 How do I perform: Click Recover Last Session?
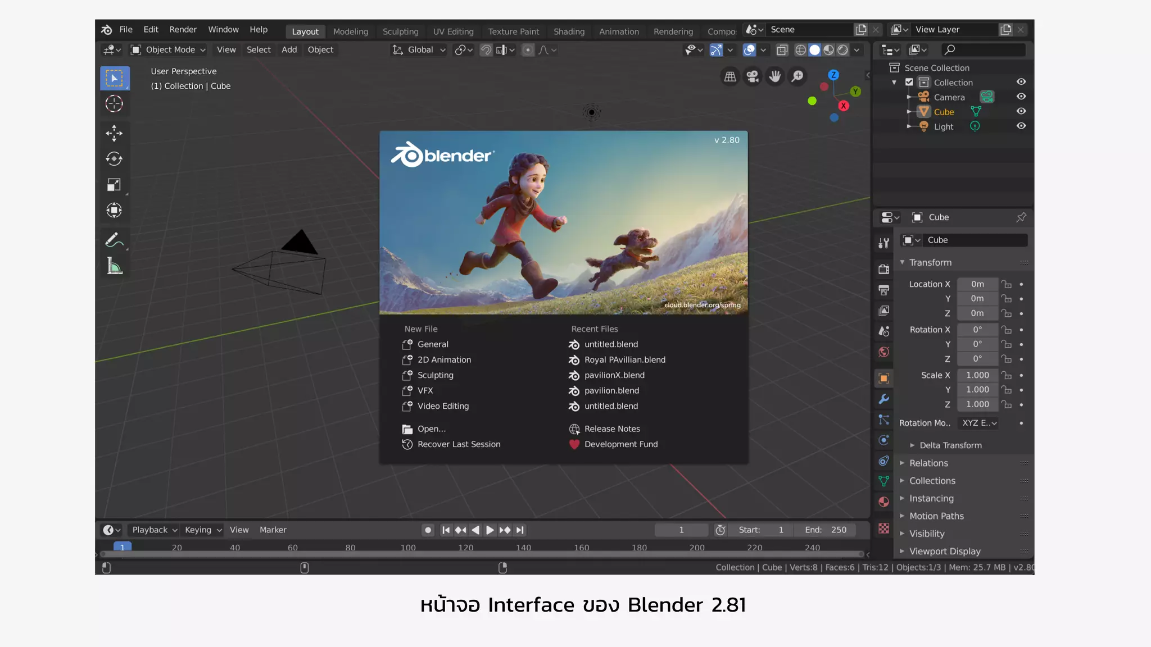click(458, 444)
